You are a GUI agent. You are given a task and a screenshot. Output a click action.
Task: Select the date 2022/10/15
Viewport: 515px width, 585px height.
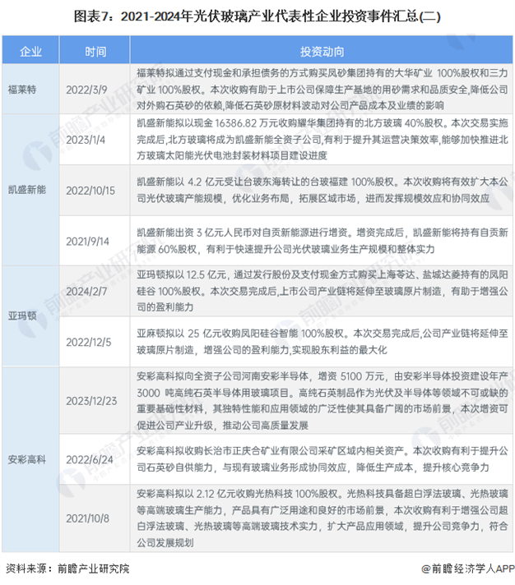click(x=90, y=191)
